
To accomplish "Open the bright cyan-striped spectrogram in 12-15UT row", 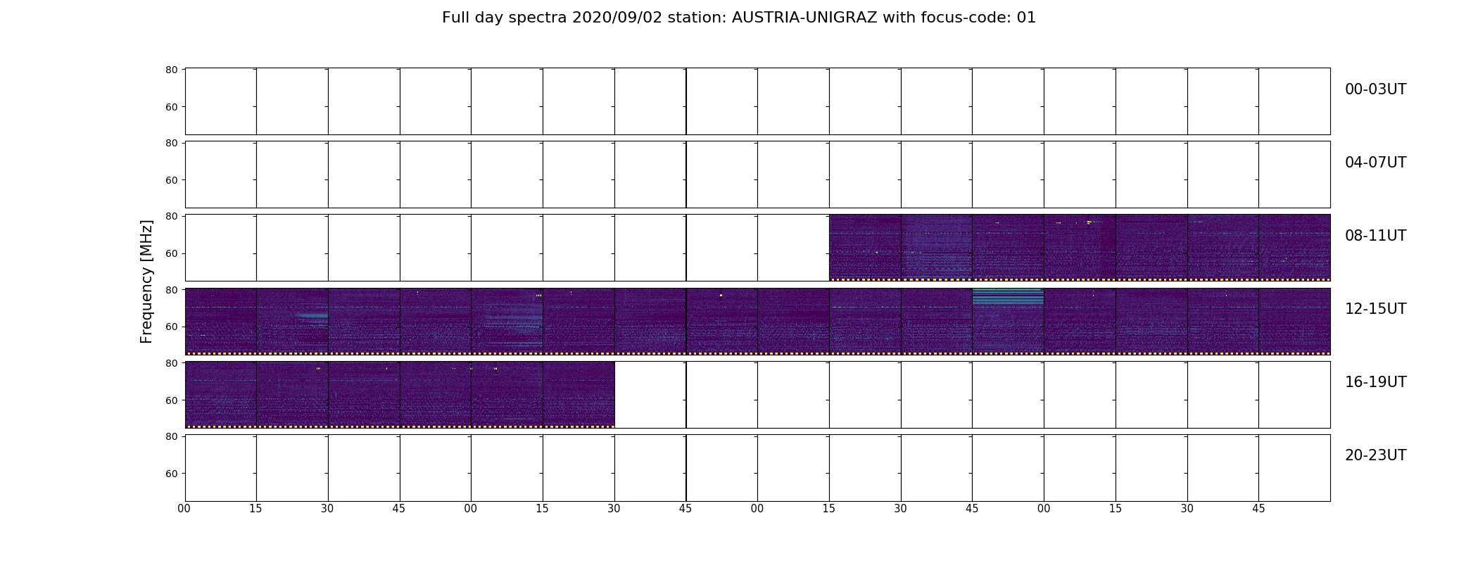I will pos(1008,321).
